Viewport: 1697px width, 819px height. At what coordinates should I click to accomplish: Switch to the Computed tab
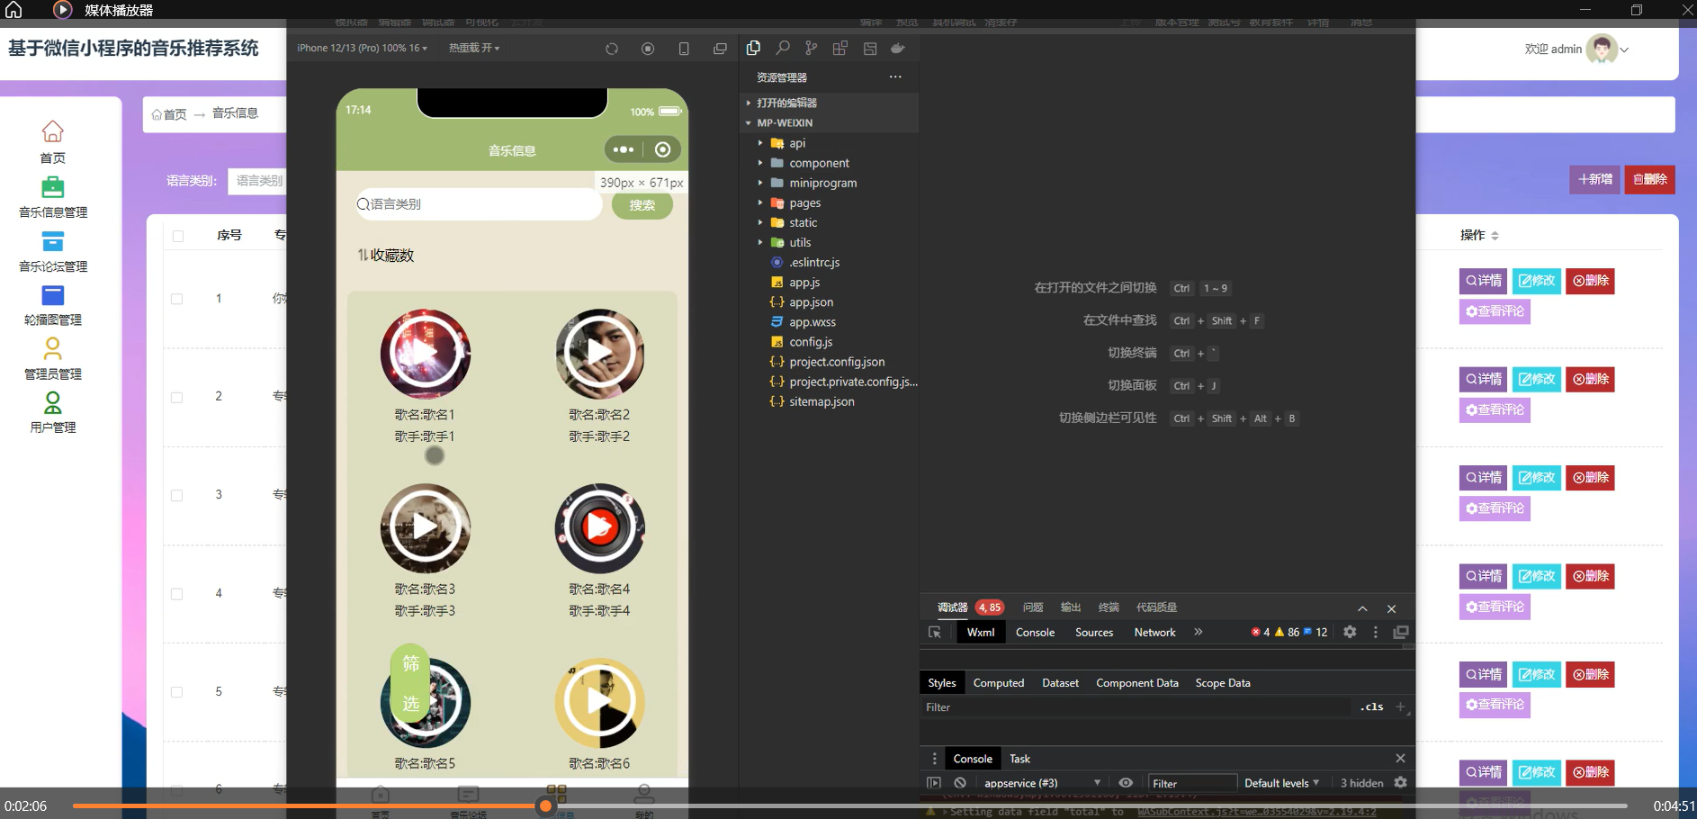999,683
